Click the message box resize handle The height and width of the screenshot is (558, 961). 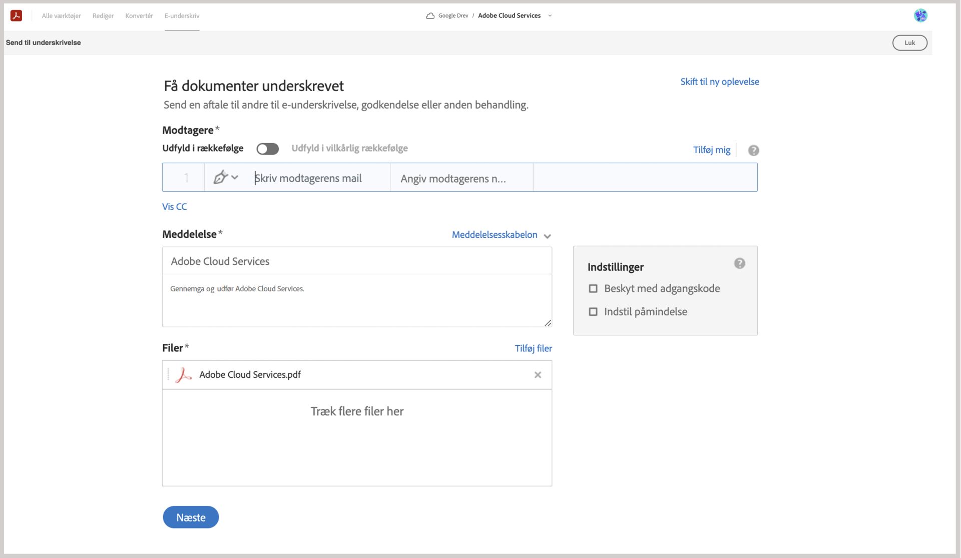[x=548, y=323]
